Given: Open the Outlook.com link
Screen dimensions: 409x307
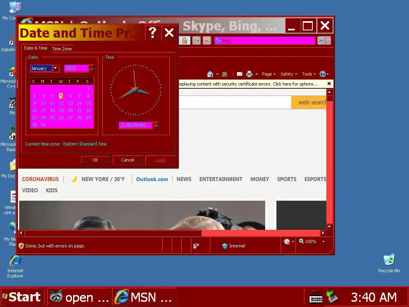Looking at the screenshot, I should 152,179.
